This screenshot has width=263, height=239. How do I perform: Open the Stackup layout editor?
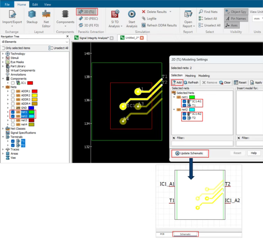[x=32, y=17]
